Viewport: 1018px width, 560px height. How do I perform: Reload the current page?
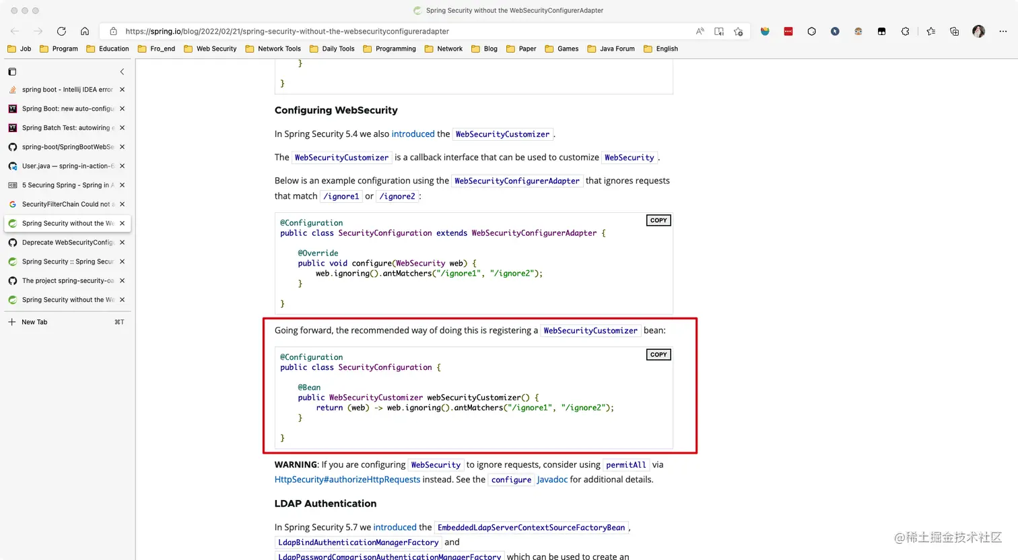click(61, 31)
